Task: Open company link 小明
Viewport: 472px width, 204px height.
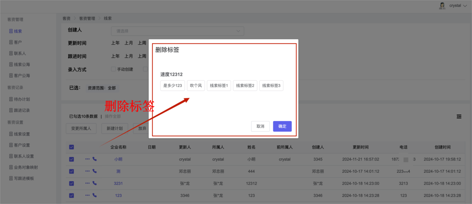Action: (118, 160)
